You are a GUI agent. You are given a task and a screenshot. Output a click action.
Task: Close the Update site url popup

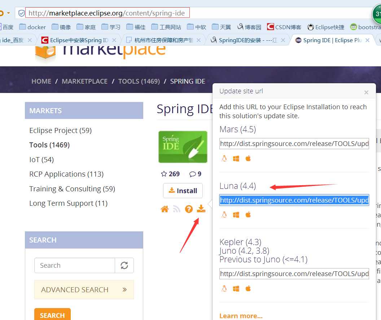pos(367,93)
